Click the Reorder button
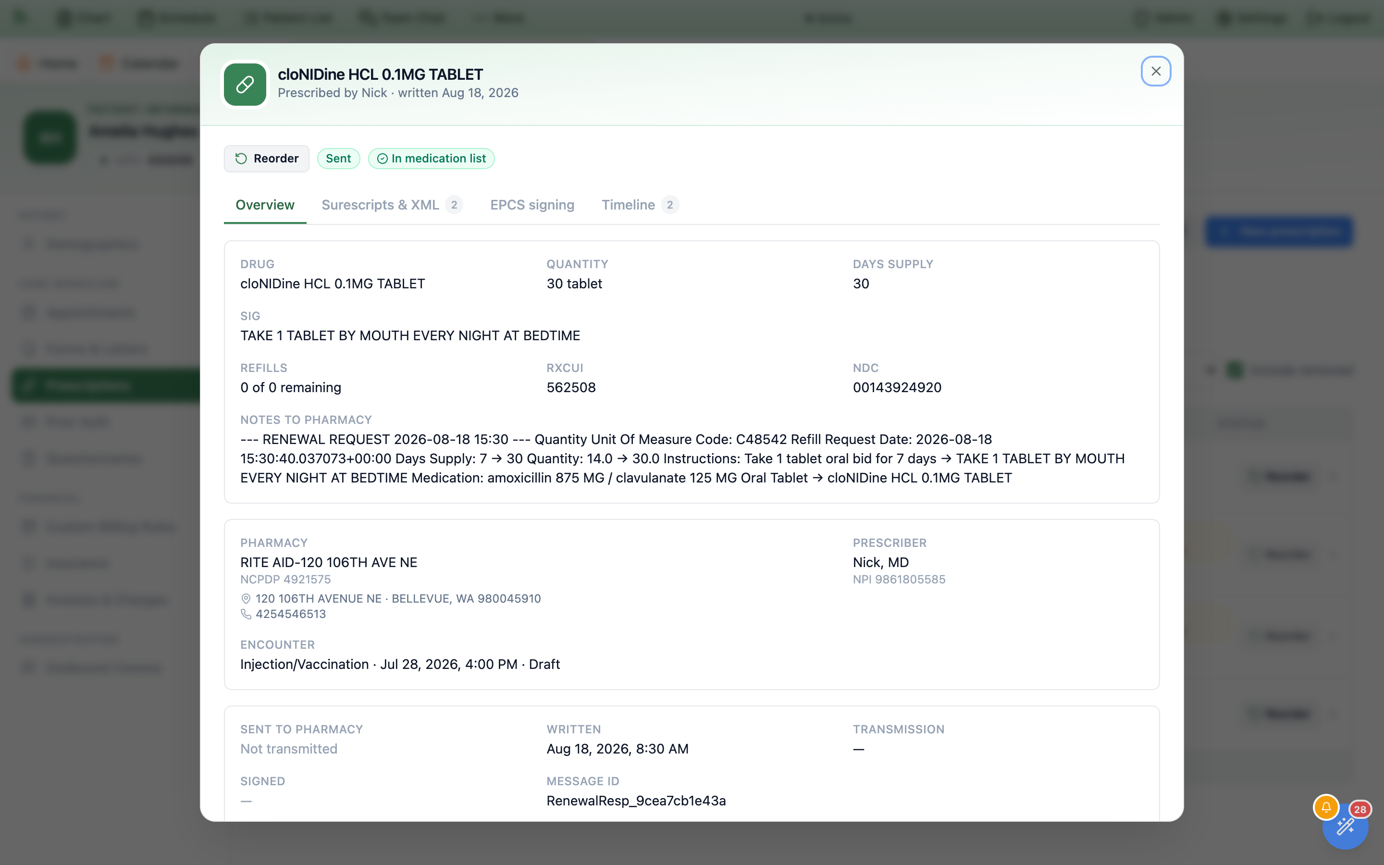 267,159
